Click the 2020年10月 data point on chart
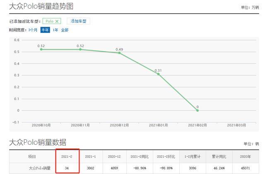Screen dimensions: 265x174 point(41,49)
